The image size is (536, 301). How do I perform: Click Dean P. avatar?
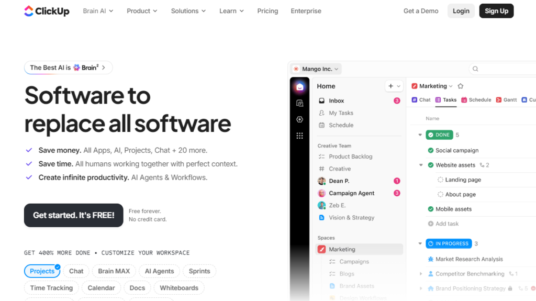coord(322,181)
